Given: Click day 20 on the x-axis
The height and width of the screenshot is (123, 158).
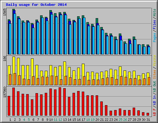Looking at the screenshot, I should (x=97, y=120).
